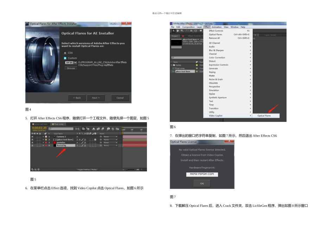Expand the particles layer properties
Viewport: 334px width, 236px height.
43,143
